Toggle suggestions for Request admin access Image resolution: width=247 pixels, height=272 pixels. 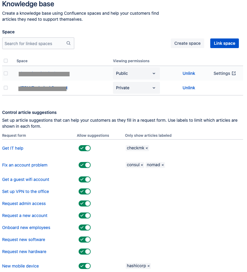(x=84, y=203)
